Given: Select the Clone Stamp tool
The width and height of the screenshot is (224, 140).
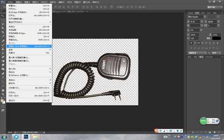Looking at the screenshot, I should pyautogui.click(x=3, y=49).
